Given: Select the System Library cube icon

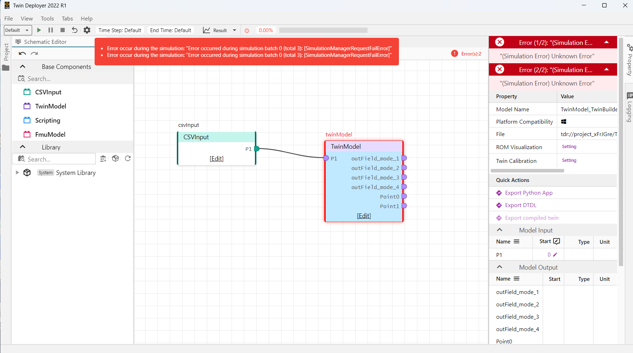Looking at the screenshot, I should coord(27,172).
